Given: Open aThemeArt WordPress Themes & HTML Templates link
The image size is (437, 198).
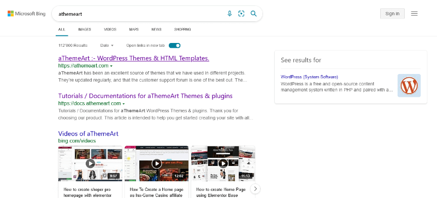Looking at the screenshot, I should [x=133, y=58].
